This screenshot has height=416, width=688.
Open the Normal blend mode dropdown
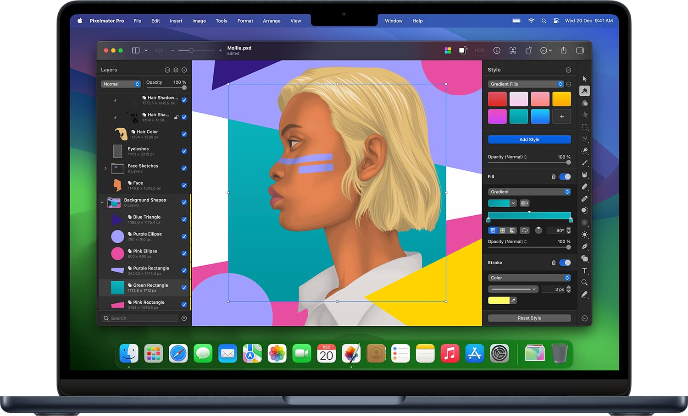point(121,84)
